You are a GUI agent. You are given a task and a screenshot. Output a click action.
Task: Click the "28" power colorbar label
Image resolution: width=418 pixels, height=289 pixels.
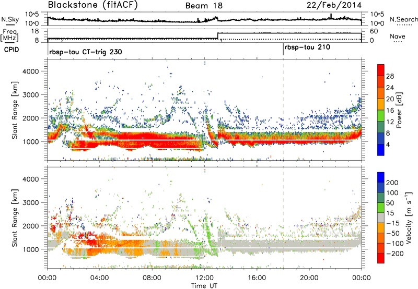(390, 76)
